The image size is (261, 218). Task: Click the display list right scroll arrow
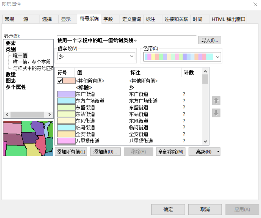pyautogui.click(x=50, y=115)
